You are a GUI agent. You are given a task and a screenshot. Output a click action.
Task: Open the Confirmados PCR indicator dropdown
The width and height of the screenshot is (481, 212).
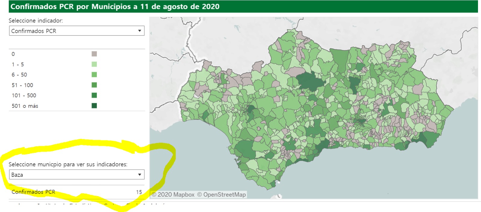(x=77, y=31)
